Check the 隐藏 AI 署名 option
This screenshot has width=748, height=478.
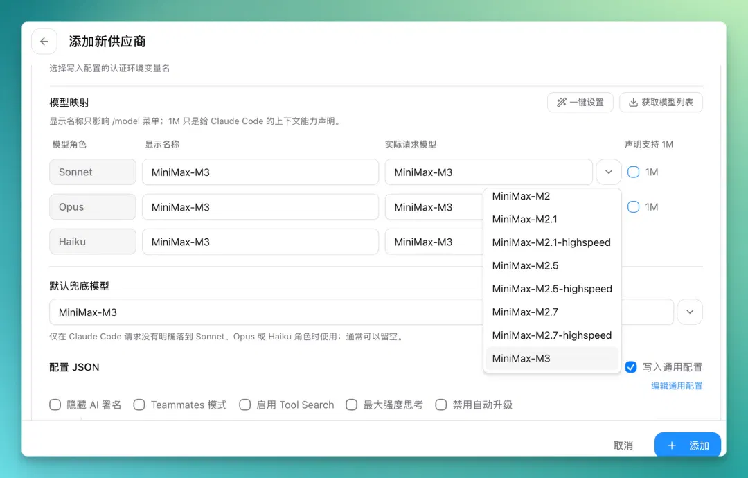click(55, 405)
